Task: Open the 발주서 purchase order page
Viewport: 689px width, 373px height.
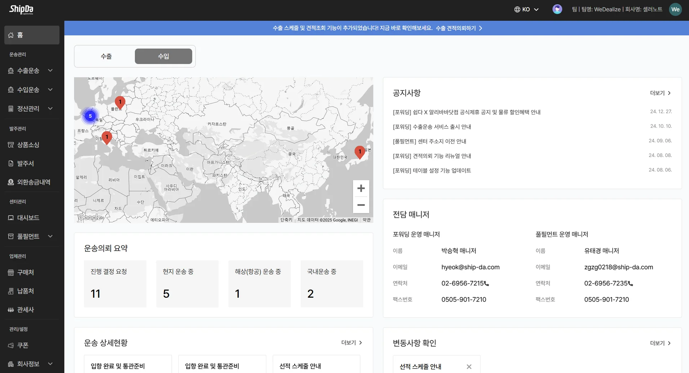Action: (24, 163)
